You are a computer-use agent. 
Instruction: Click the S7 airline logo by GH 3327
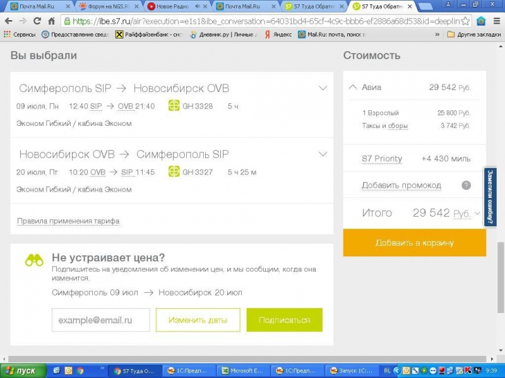(x=174, y=171)
